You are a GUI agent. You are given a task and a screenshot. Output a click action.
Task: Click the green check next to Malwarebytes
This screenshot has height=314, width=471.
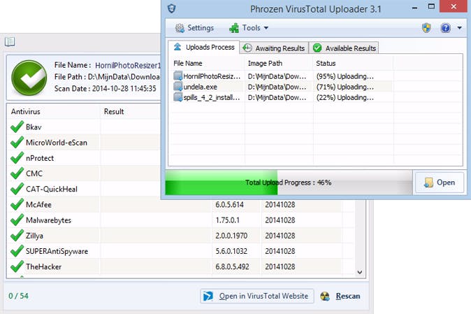click(17, 220)
